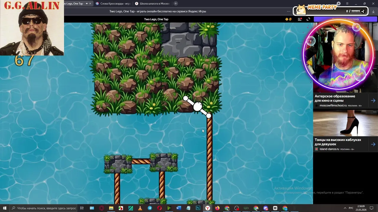Screen dimensions: 378x212
Task: Open the browser hamburger menu
Action: [x=347, y=4]
